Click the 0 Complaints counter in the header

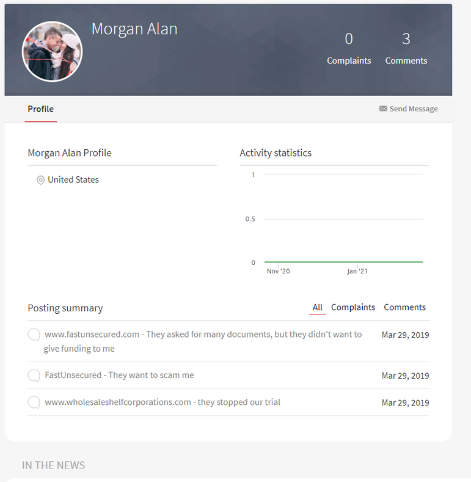click(x=349, y=48)
